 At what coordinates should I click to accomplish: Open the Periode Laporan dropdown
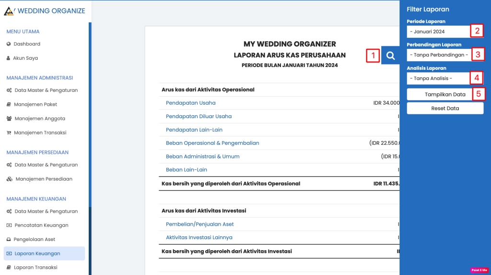(438, 32)
